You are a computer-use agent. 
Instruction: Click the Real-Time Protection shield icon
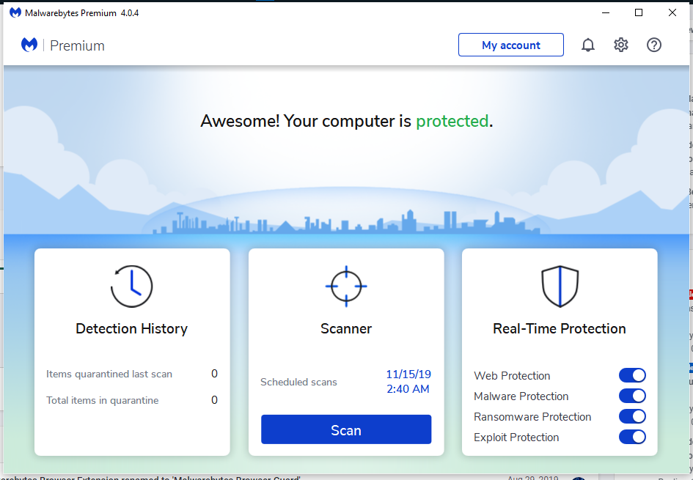[x=560, y=286]
